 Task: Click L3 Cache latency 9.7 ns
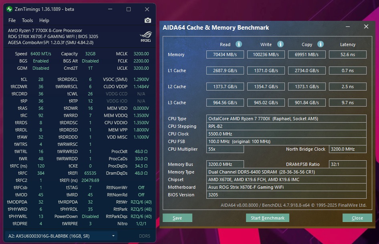pyautogui.click(x=348, y=103)
